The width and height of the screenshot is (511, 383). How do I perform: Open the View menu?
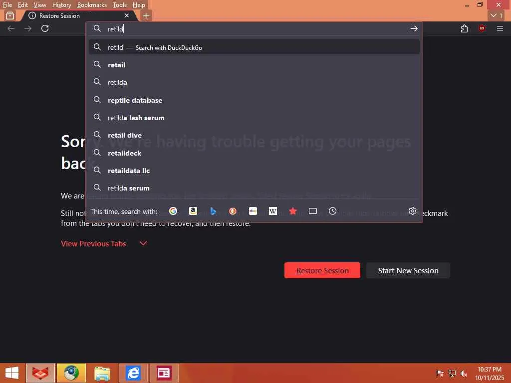click(x=40, y=5)
